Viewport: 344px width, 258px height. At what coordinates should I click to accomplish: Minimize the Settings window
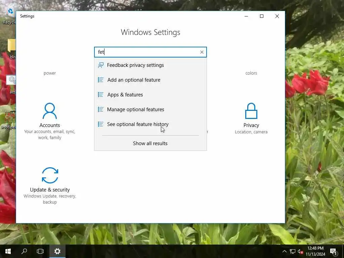(x=246, y=16)
